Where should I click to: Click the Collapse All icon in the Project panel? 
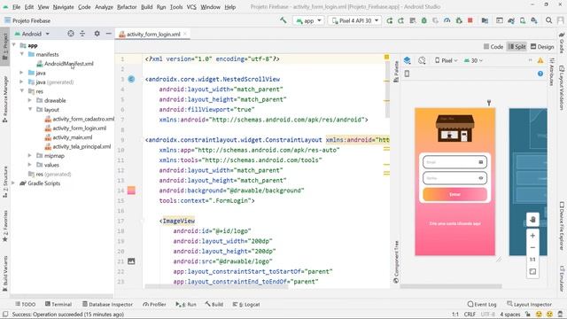pyautogui.click(x=82, y=34)
